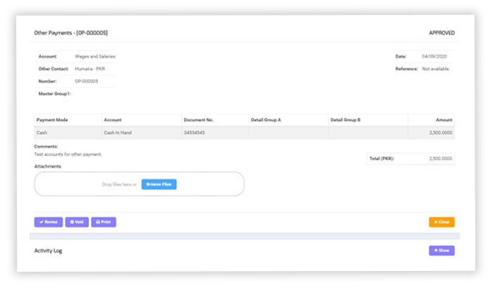
Task: Void this other payment
Action: 77,222
